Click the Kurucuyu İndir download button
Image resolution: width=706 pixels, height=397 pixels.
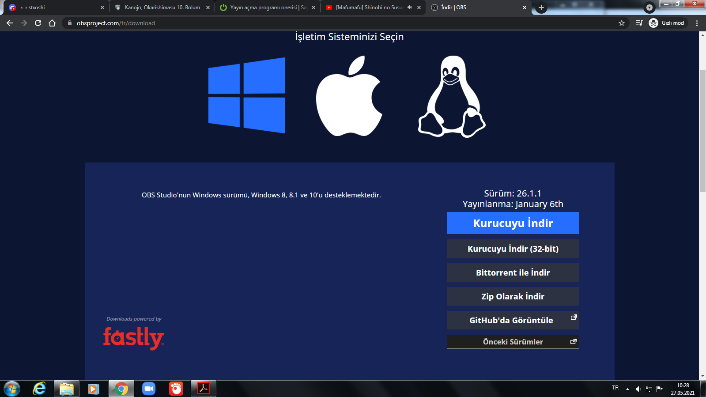point(513,223)
